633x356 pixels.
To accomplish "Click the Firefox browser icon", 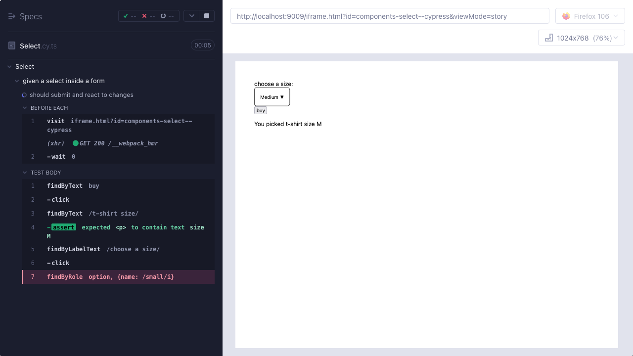I will (x=566, y=16).
